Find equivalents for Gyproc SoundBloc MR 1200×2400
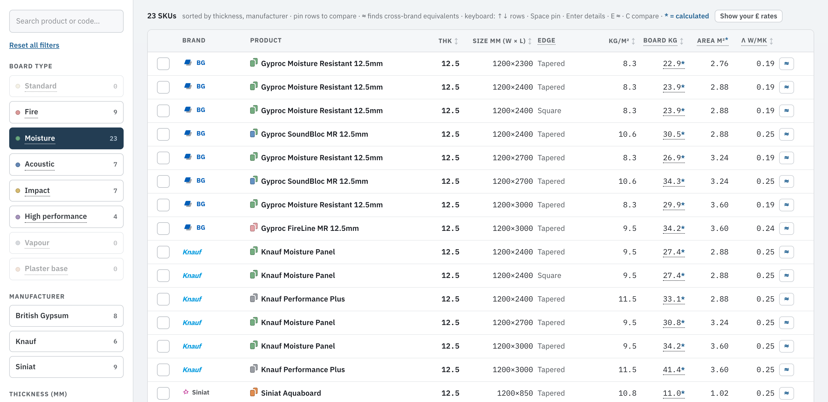The height and width of the screenshot is (402, 828). click(x=786, y=134)
